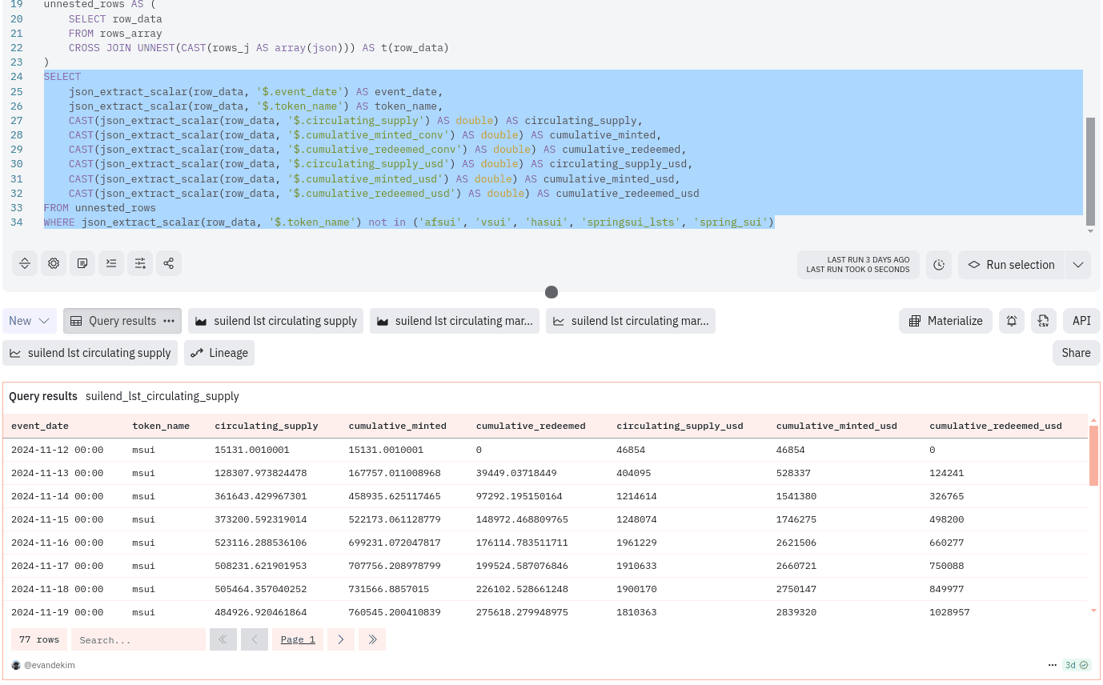Click the Page 1 link
This screenshot has height=685, width=1103.
pos(298,639)
